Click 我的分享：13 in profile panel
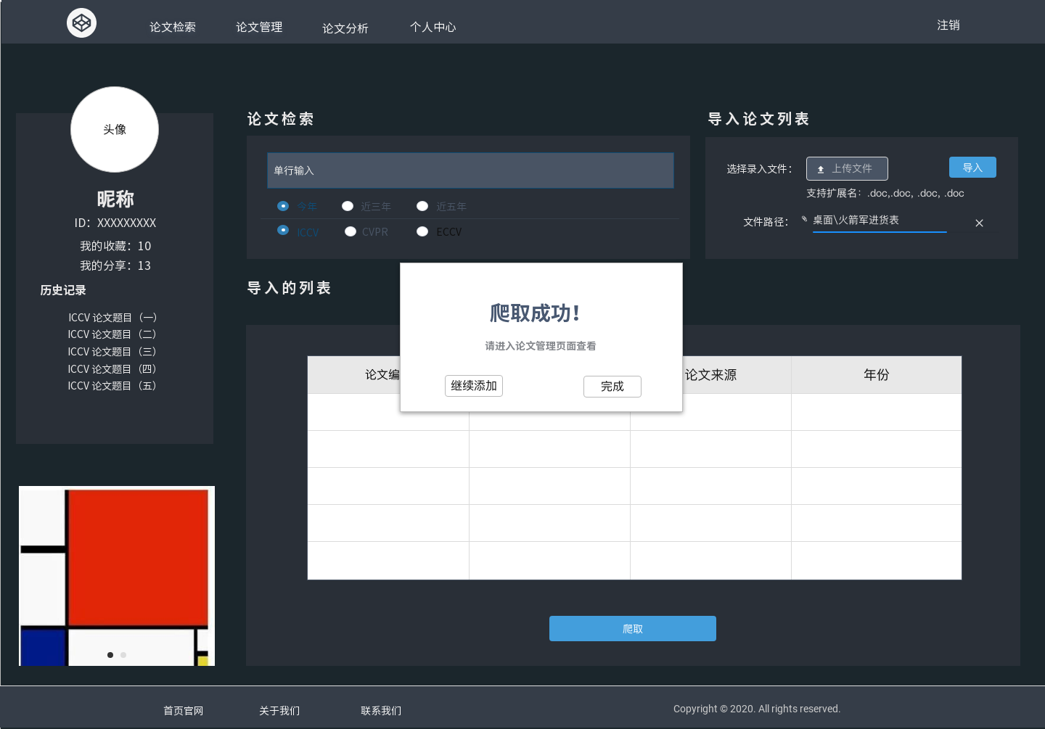Image resolution: width=1045 pixels, height=729 pixels. (115, 266)
